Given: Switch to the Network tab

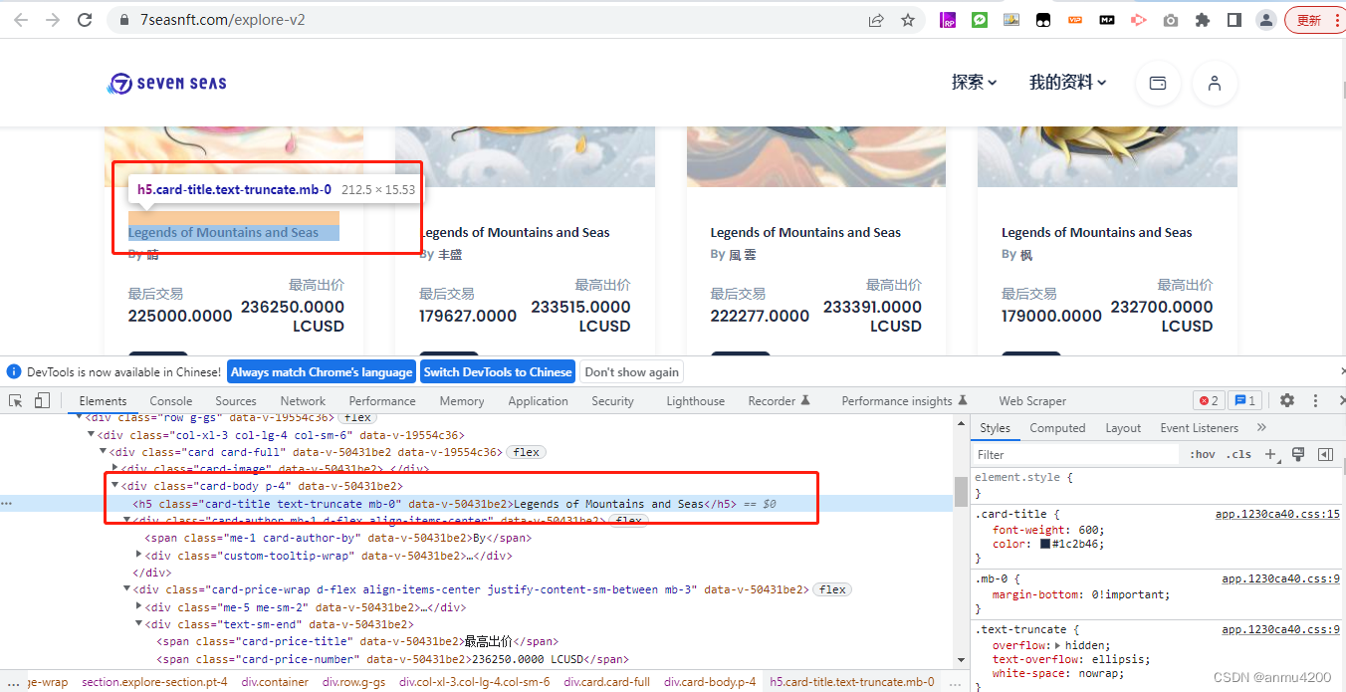Looking at the screenshot, I should pos(303,400).
